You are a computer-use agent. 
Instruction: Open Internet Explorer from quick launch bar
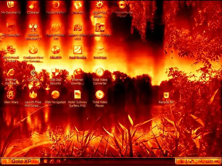52,161
